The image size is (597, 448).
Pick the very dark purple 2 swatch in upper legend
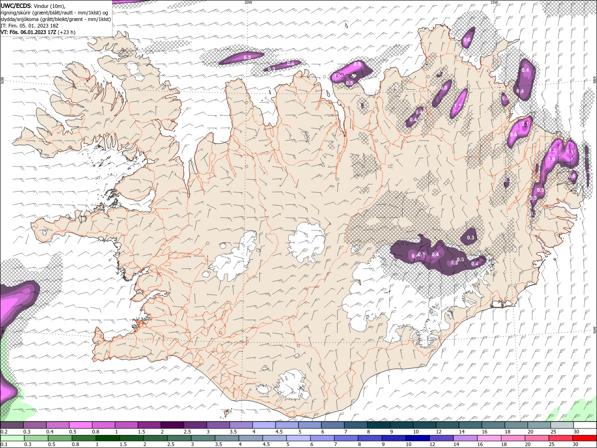tap(172, 425)
